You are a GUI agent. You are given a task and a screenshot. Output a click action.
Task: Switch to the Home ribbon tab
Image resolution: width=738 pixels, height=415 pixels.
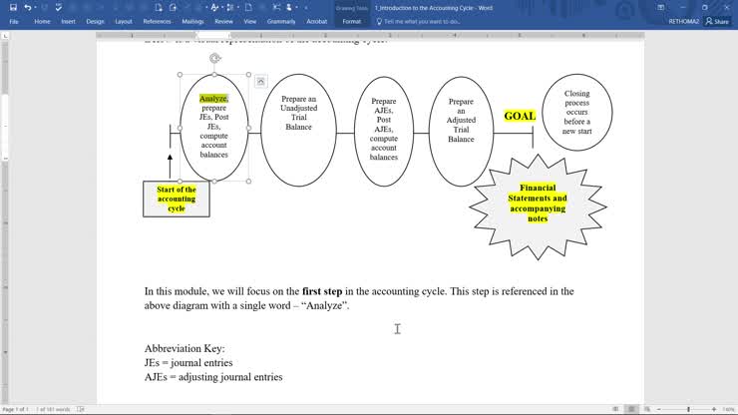[x=42, y=22]
